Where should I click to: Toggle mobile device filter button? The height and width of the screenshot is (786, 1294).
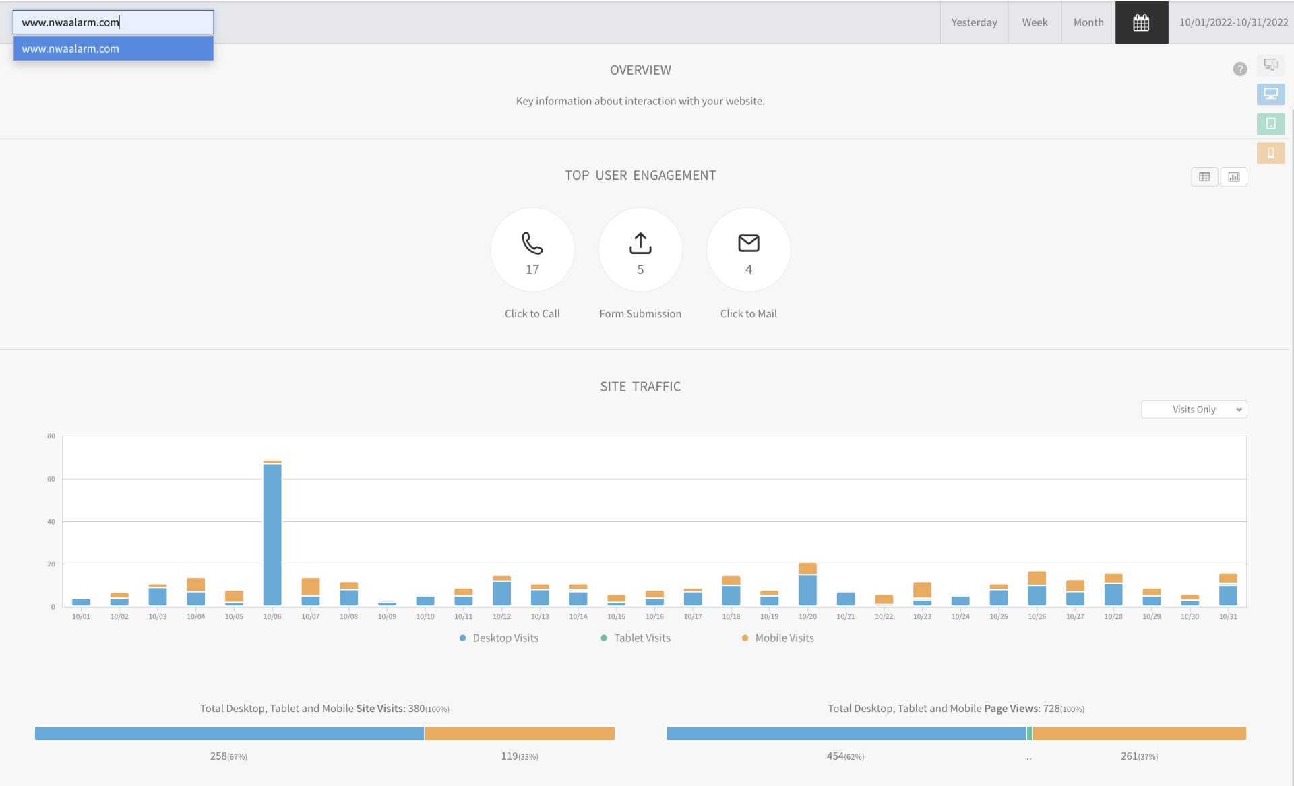point(1270,153)
